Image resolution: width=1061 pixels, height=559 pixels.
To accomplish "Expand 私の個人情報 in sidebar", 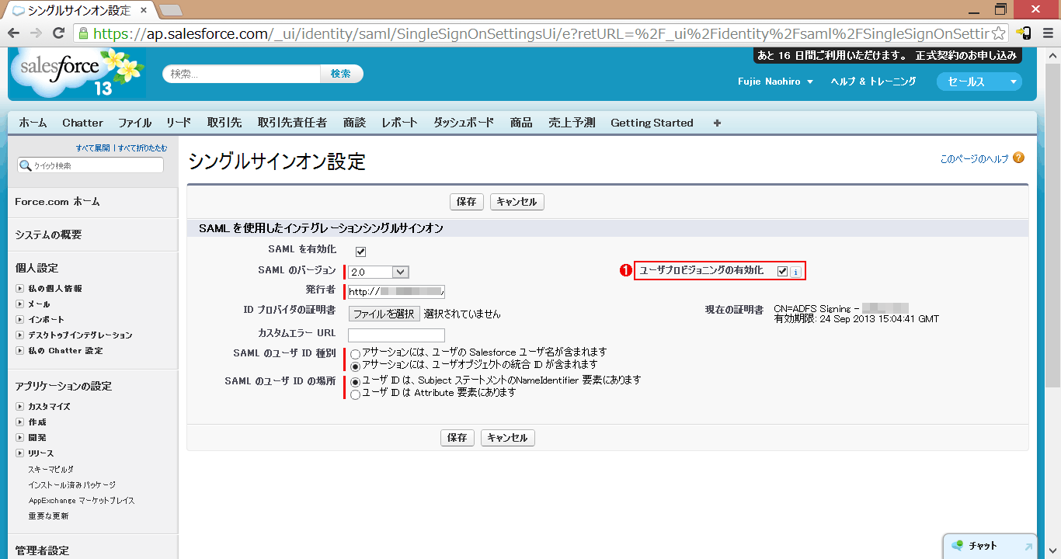I will click(20, 289).
